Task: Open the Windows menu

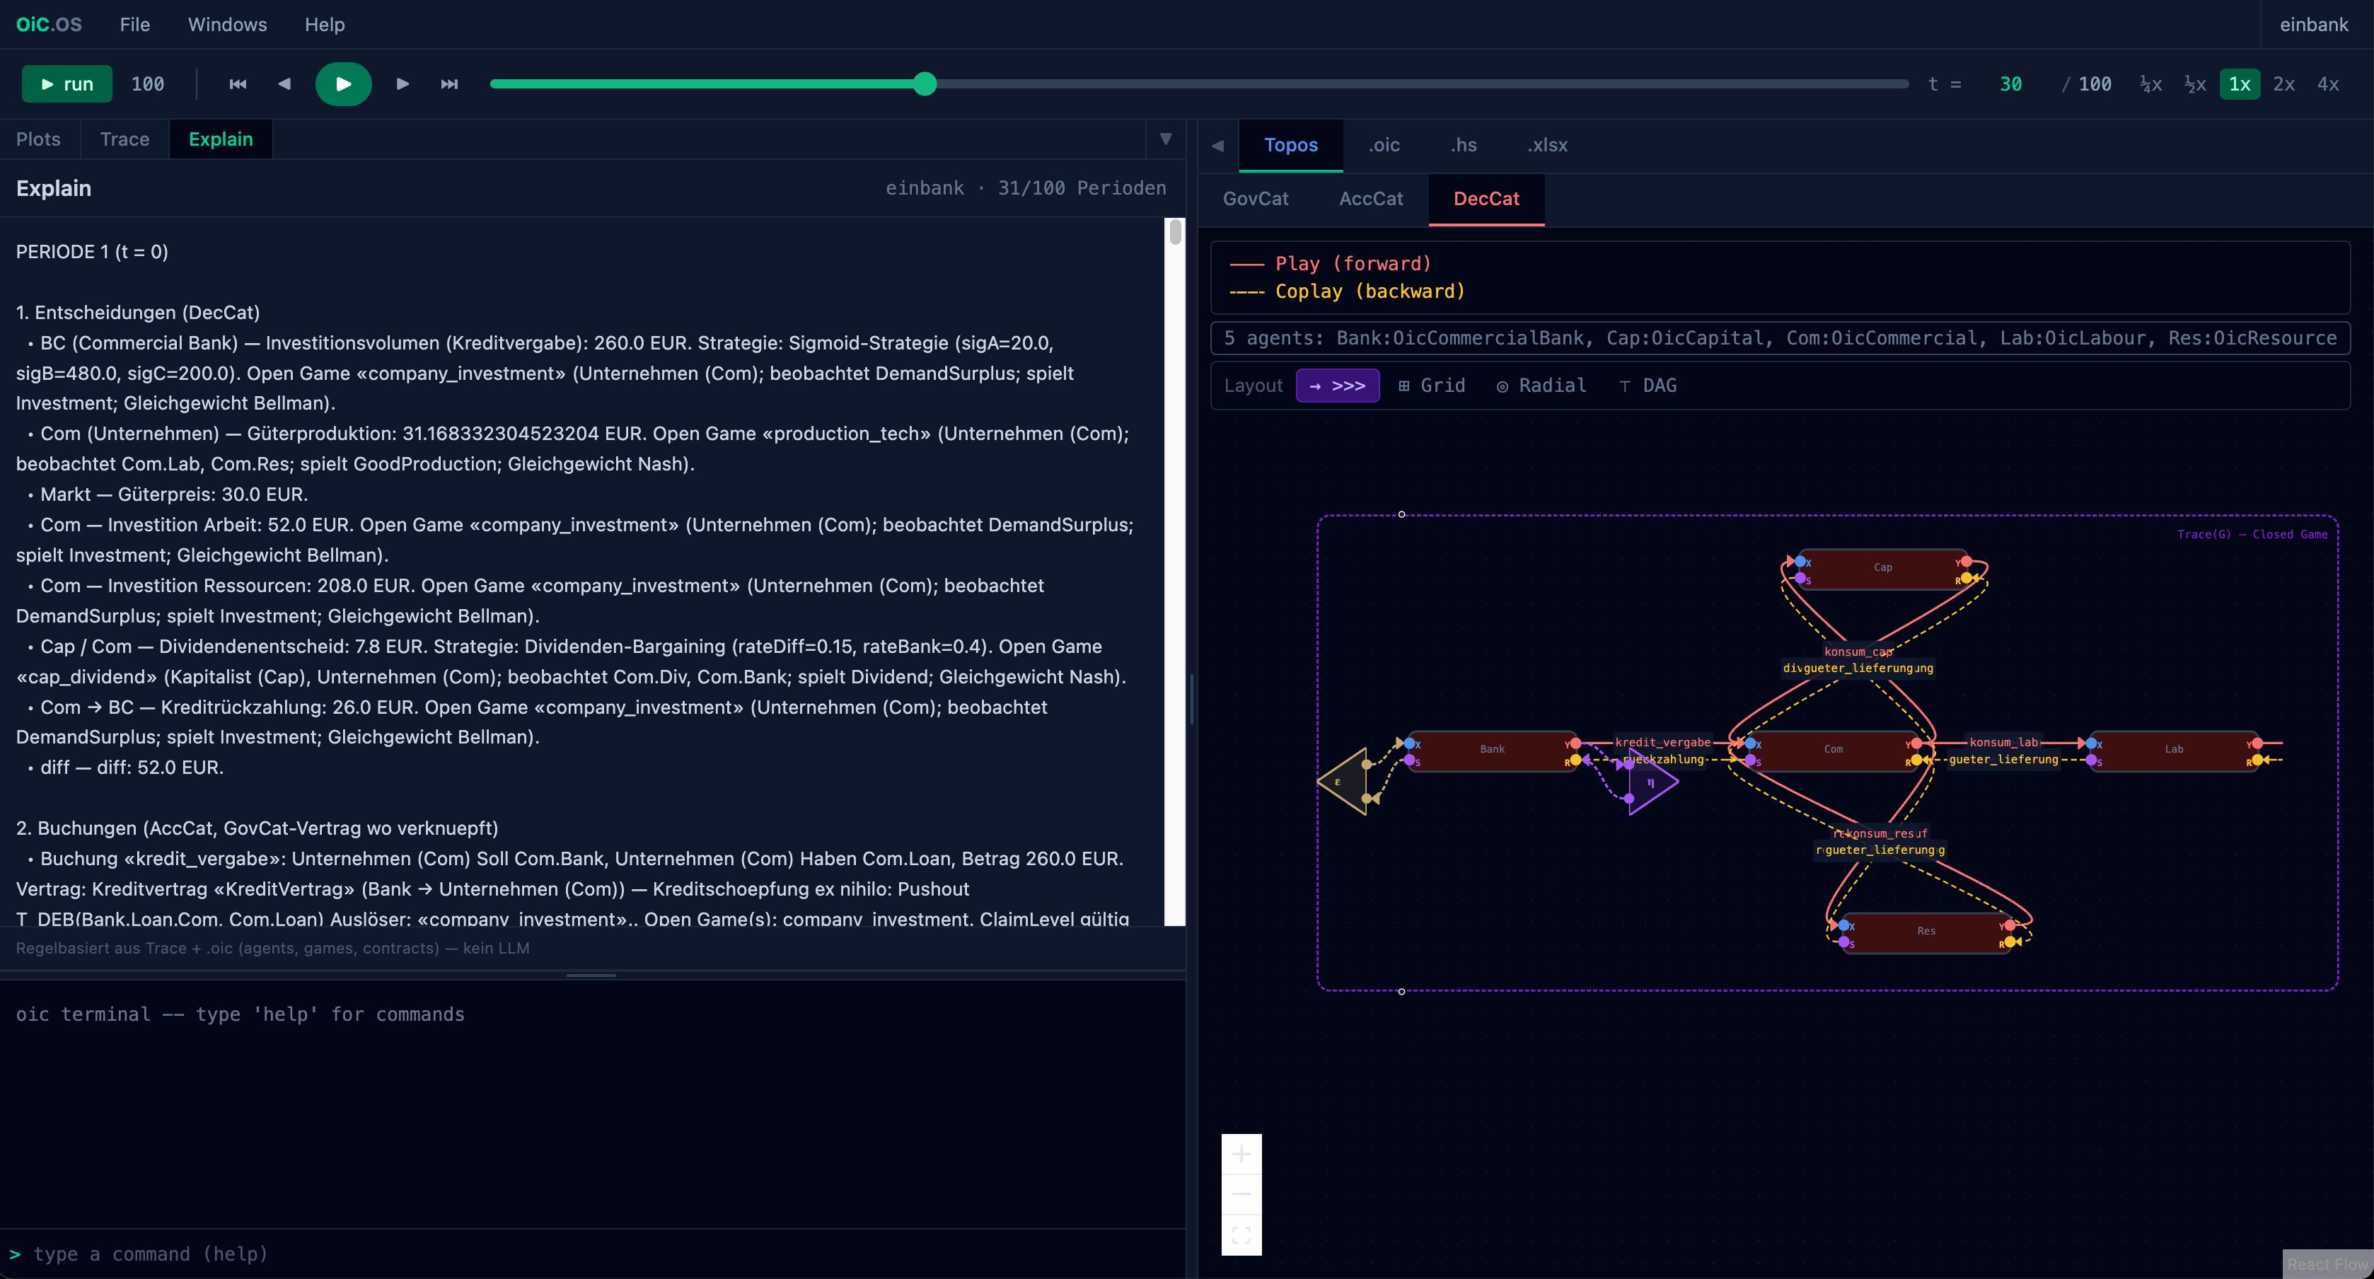Action: click(228, 25)
